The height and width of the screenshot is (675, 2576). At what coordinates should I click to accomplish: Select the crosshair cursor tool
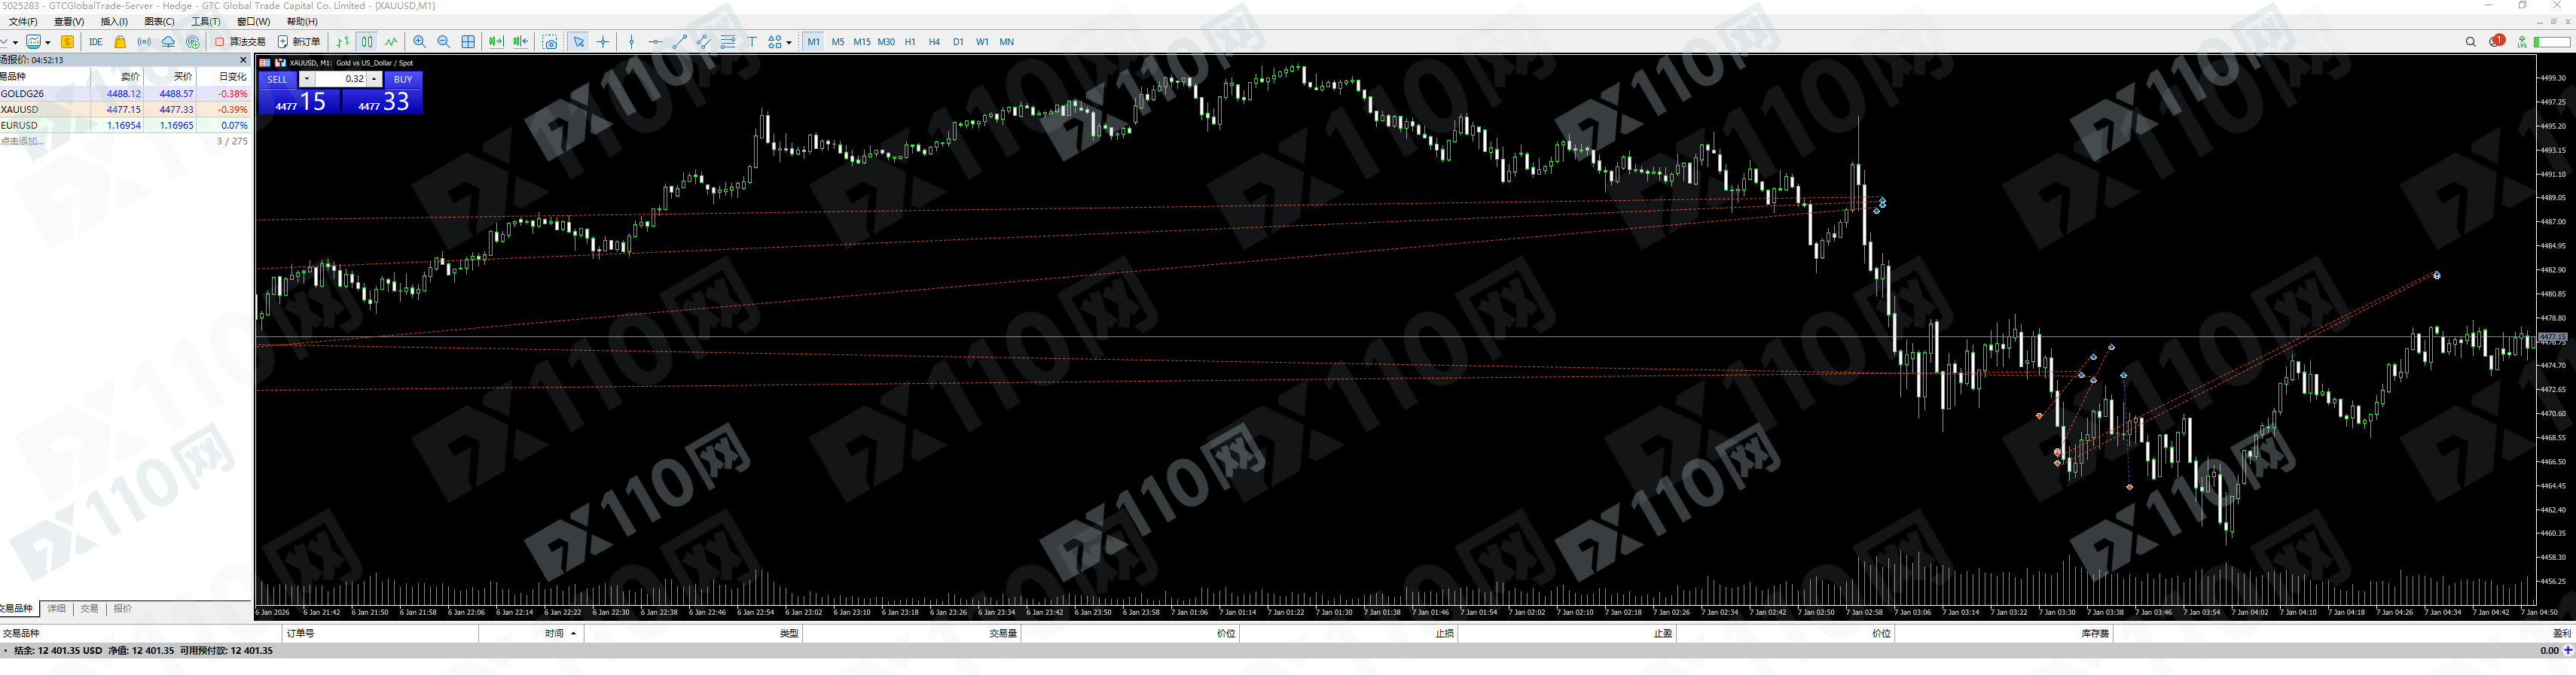(603, 42)
